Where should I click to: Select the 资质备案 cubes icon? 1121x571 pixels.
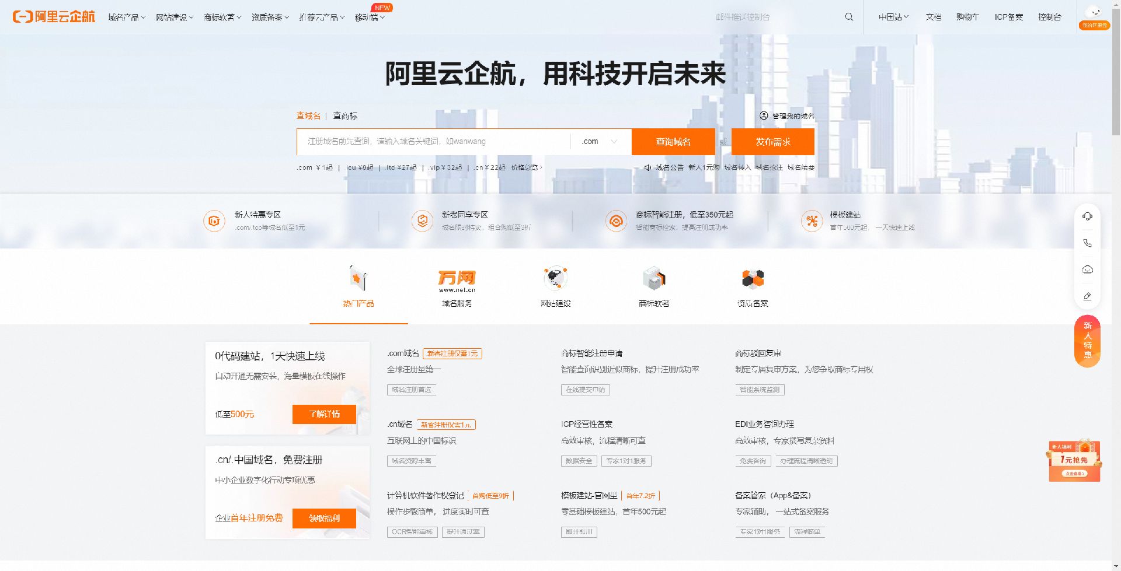click(753, 279)
